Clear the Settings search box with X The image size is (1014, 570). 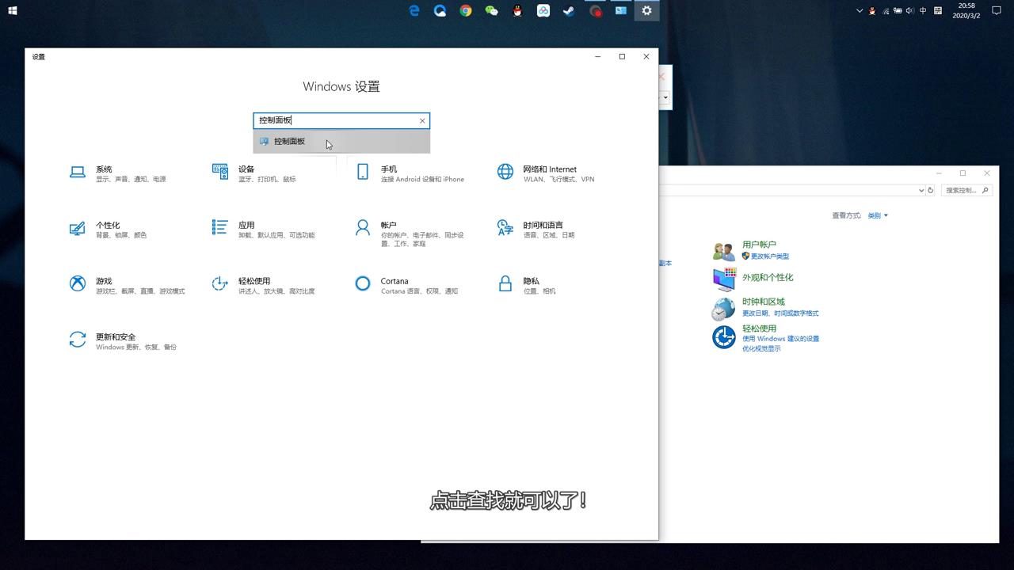click(x=422, y=120)
